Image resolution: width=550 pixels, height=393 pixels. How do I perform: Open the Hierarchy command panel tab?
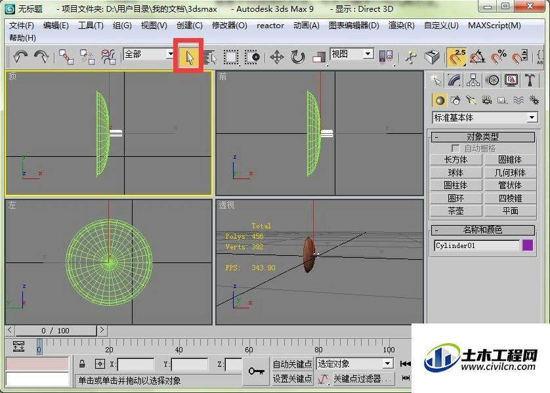tap(473, 80)
